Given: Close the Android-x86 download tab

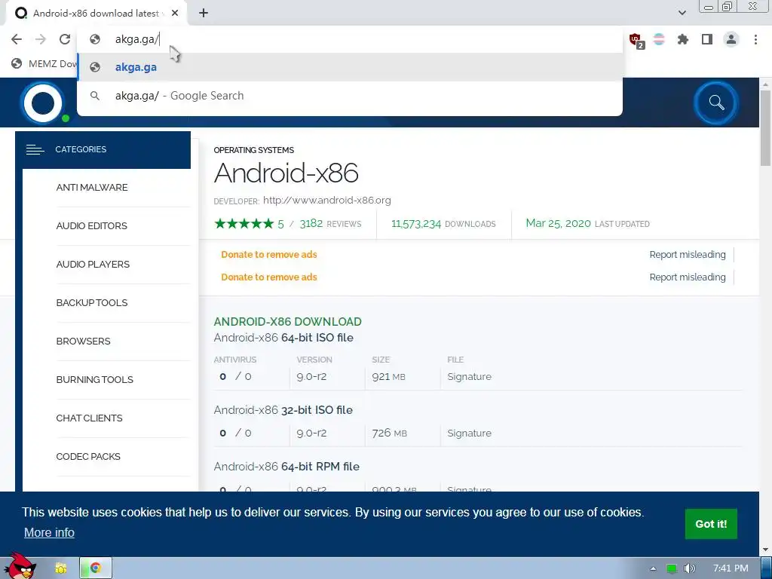Looking at the screenshot, I should (175, 13).
